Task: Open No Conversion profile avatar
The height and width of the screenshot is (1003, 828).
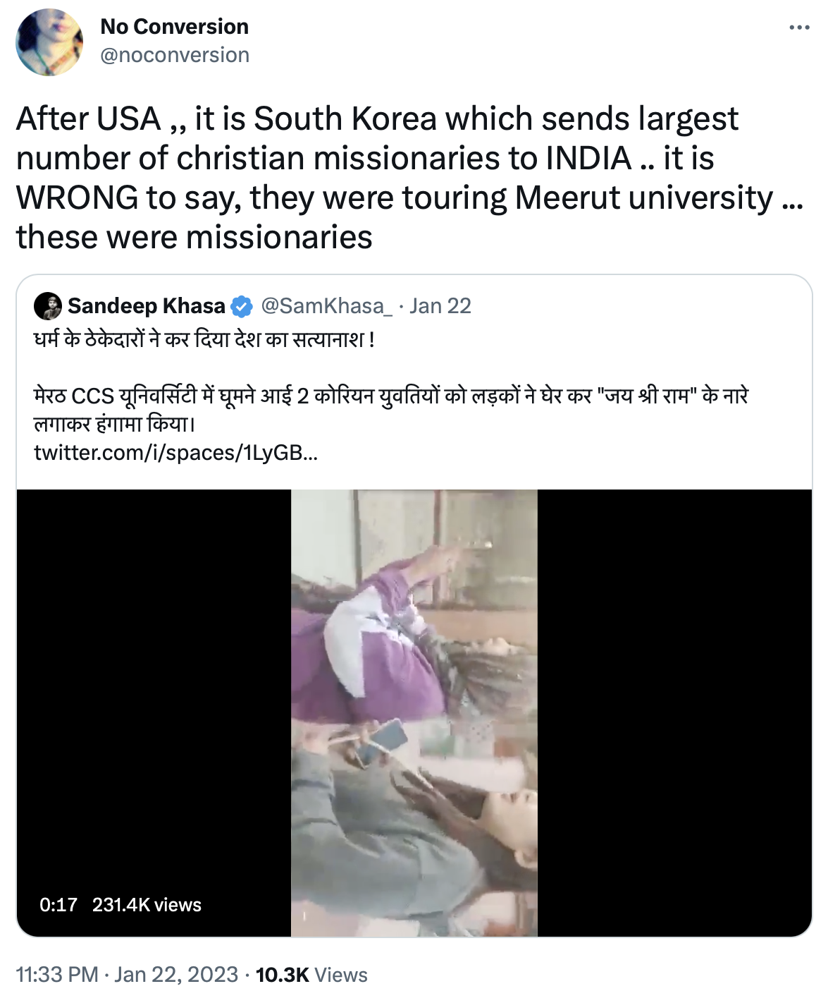Action: click(49, 42)
